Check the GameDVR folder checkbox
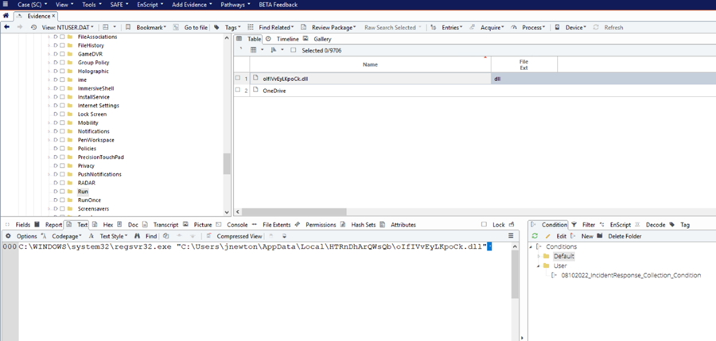The height and width of the screenshot is (341, 716). pyautogui.click(x=62, y=54)
